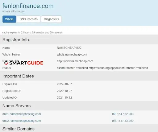Select the registrar name NAMECHEAP INC
Screen dimensions: 158x132
click(69, 48)
